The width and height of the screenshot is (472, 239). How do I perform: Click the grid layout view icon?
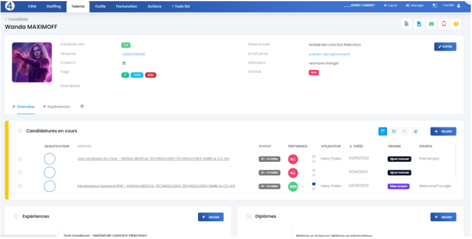pos(405,131)
